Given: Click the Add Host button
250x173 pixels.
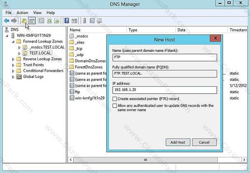Looking at the screenshot, I should coord(178,142).
